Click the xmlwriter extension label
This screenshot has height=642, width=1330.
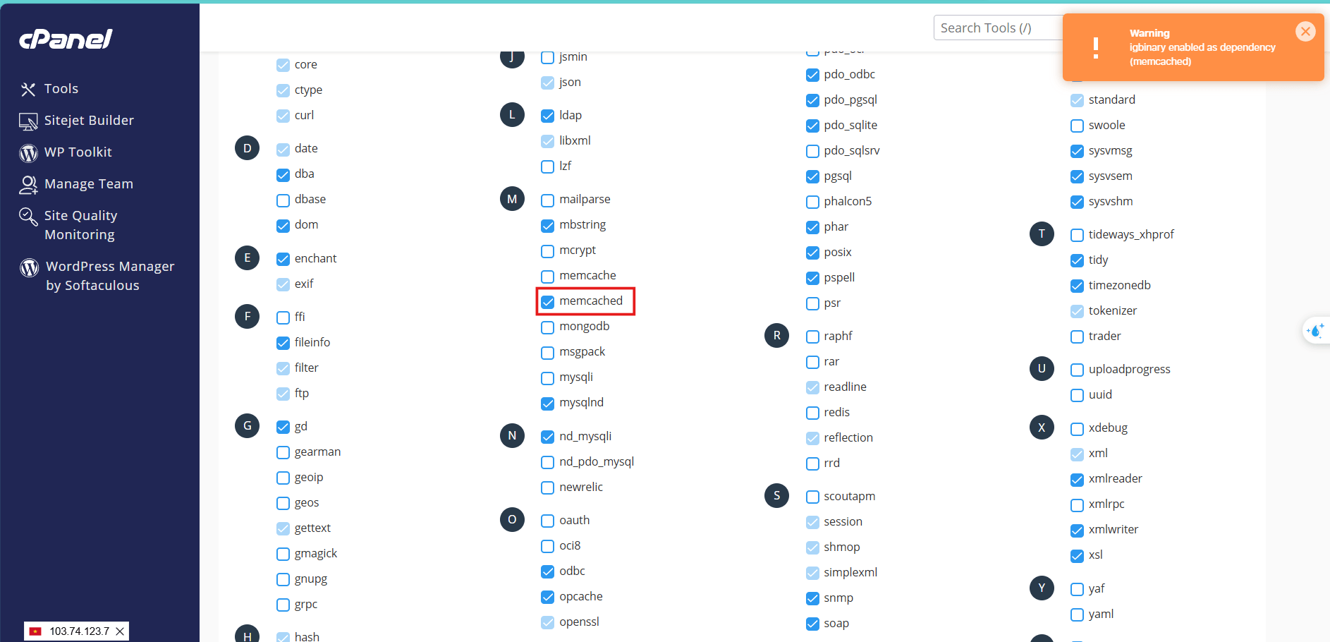point(1114,529)
